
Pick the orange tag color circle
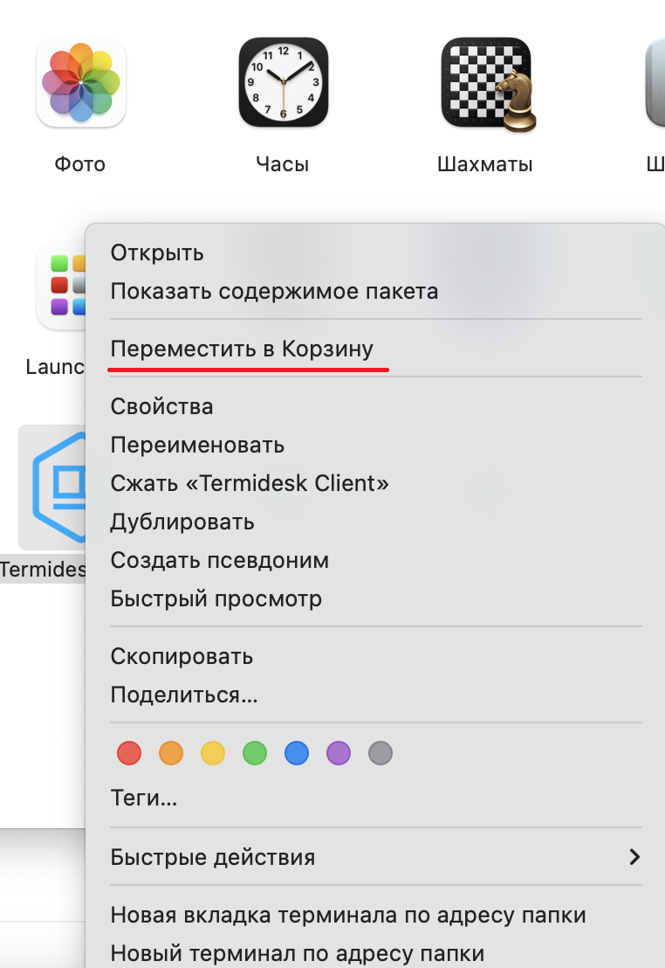point(171,752)
